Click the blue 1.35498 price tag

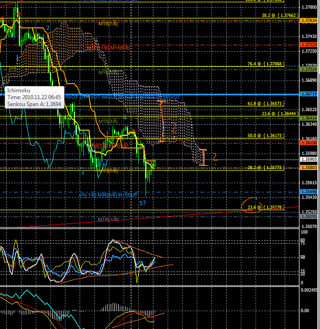[x=308, y=192]
